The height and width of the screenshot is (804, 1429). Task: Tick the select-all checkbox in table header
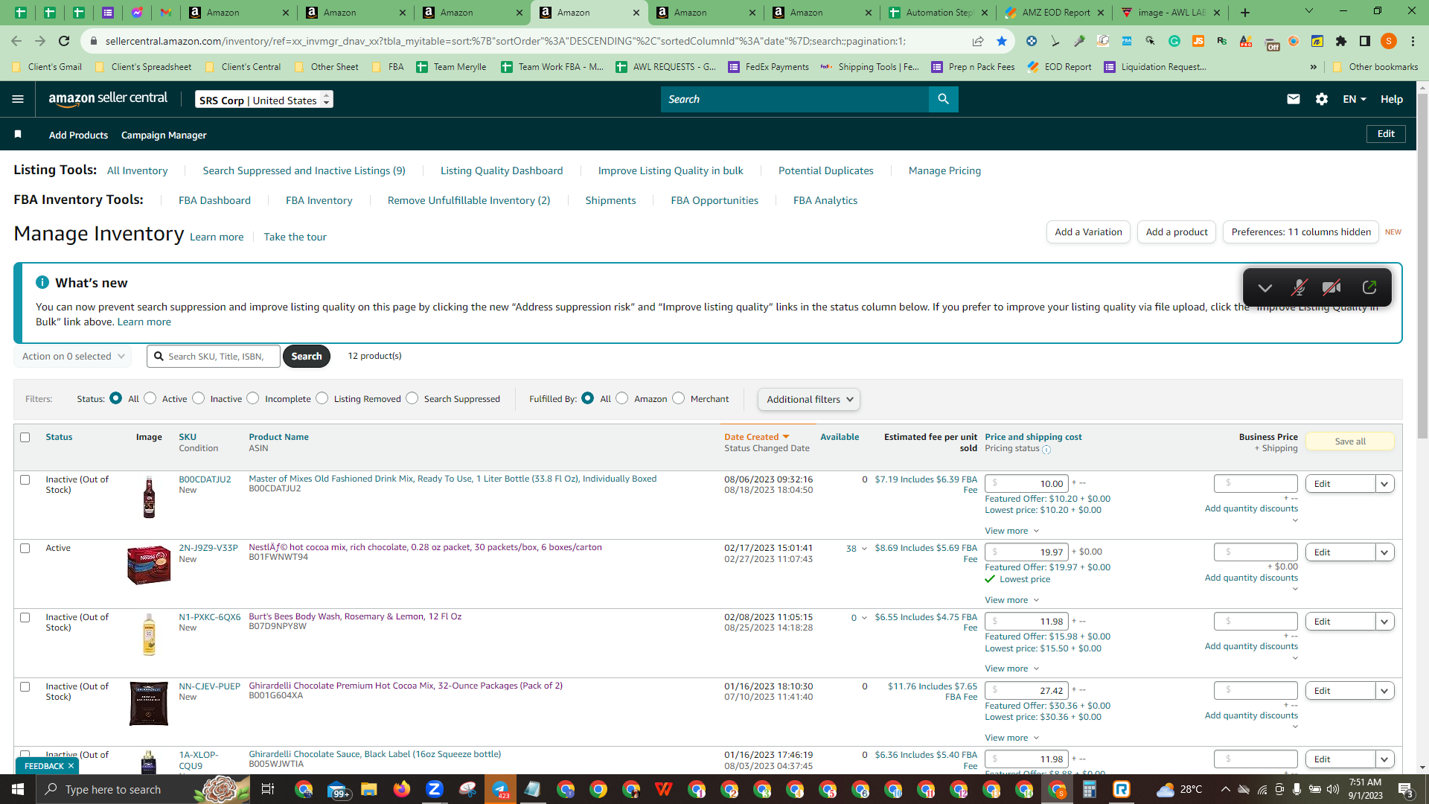(25, 437)
